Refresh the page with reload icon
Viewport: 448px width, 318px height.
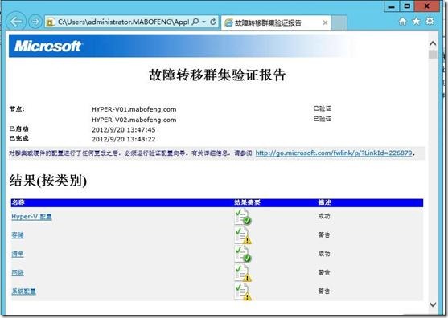[213, 22]
